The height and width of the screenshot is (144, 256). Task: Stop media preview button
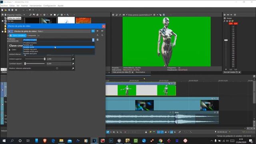(55, 15)
